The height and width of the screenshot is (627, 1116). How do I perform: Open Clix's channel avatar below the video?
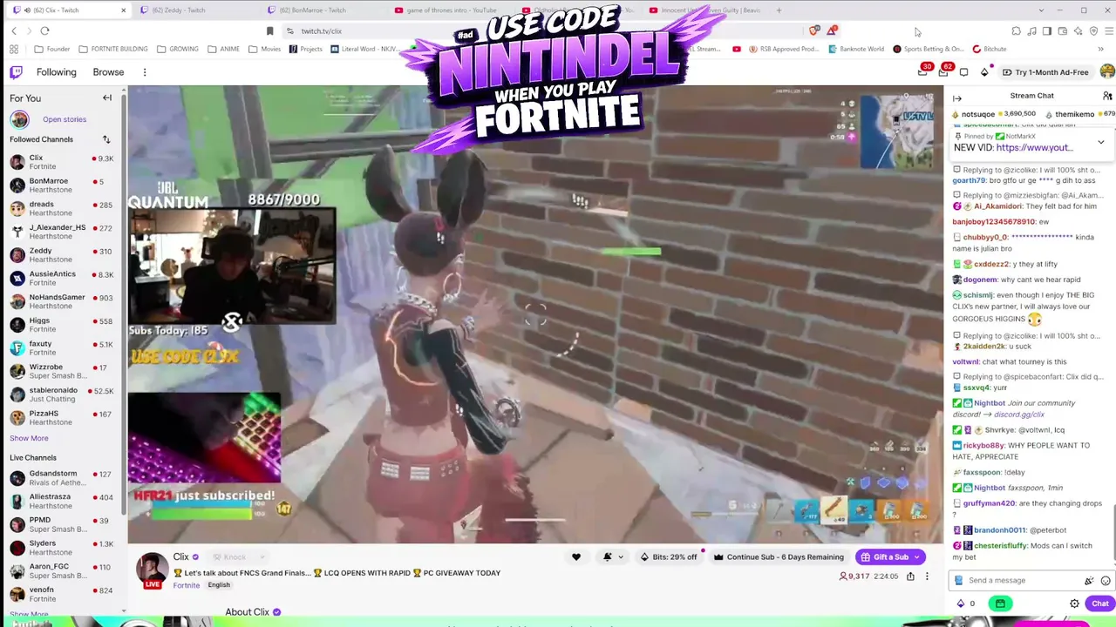[x=152, y=568]
